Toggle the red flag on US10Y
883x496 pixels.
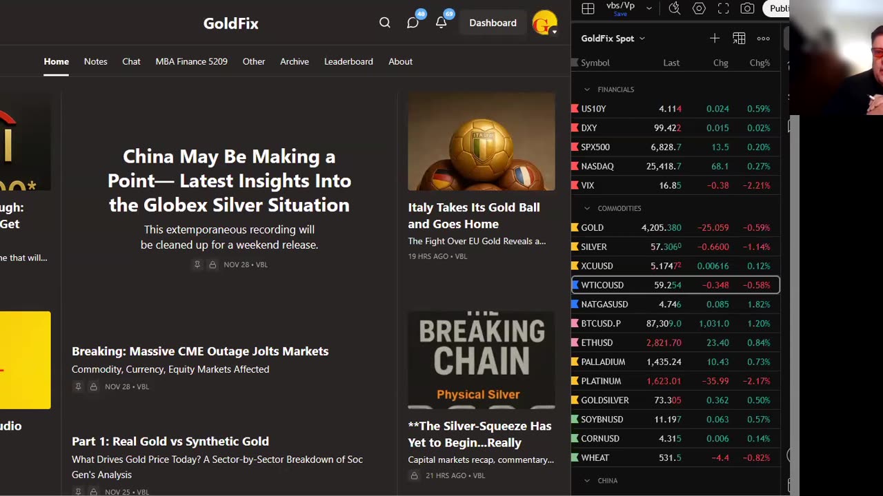click(x=575, y=109)
